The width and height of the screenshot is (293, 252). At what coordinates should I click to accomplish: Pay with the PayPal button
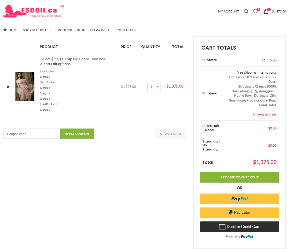tap(239, 199)
